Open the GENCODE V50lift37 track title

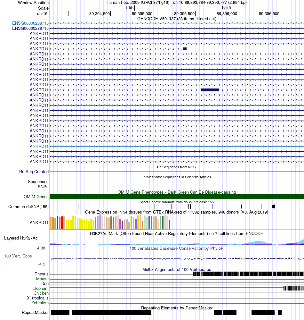click(177, 19)
